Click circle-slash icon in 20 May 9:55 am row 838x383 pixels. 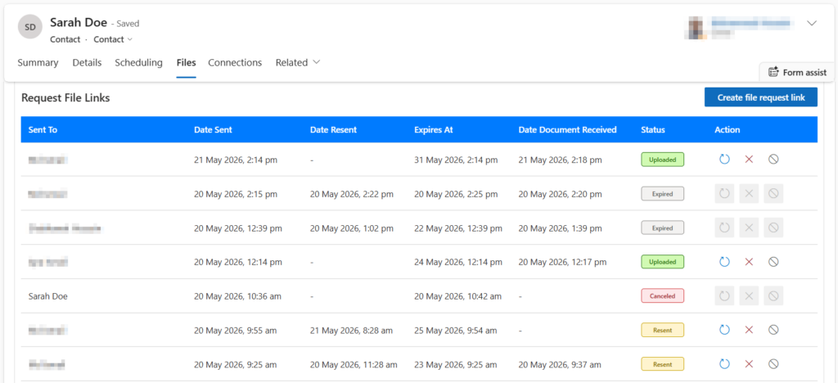pyautogui.click(x=773, y=330)
